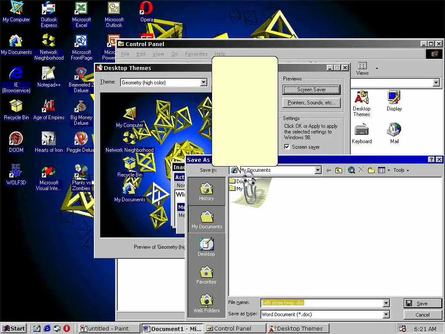Click Internet Explorer quick launch icon
Screen dimensions: 445x334
47,328
